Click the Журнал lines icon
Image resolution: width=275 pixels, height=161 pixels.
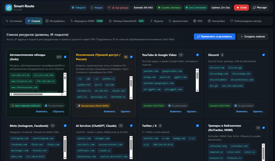click(x=151, y=21)
